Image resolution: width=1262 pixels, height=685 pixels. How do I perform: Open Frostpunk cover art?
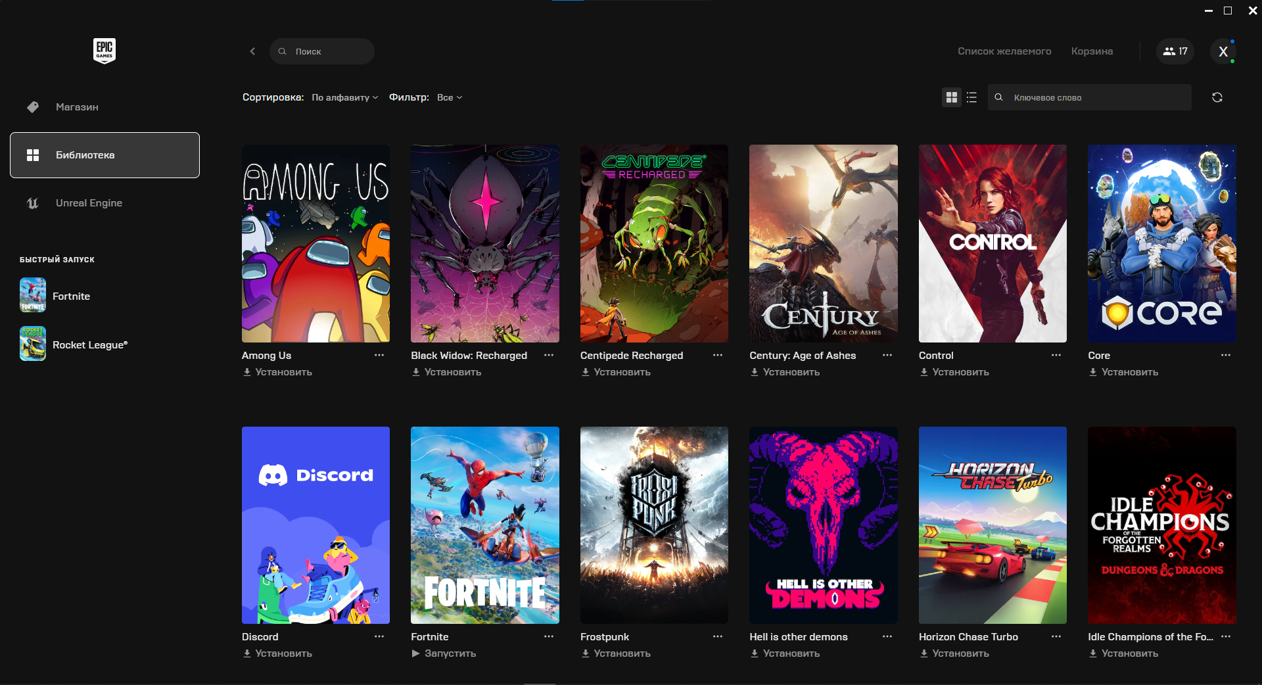click(654, 525)
